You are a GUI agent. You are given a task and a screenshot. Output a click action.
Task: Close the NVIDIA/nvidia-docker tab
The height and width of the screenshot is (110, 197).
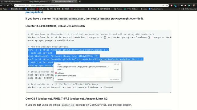(x=76, y=2)
